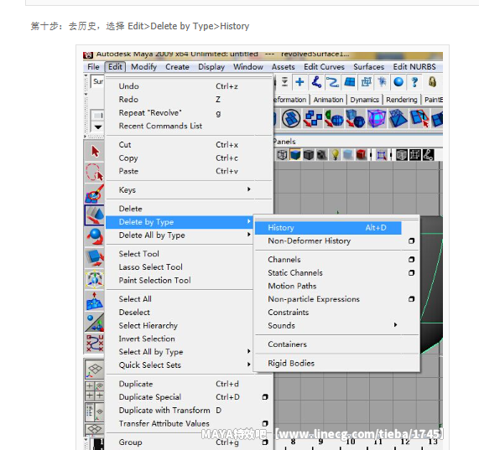Open option box for Non-Deformer History
Screen dimensions: 479x450
click(412, 241)
